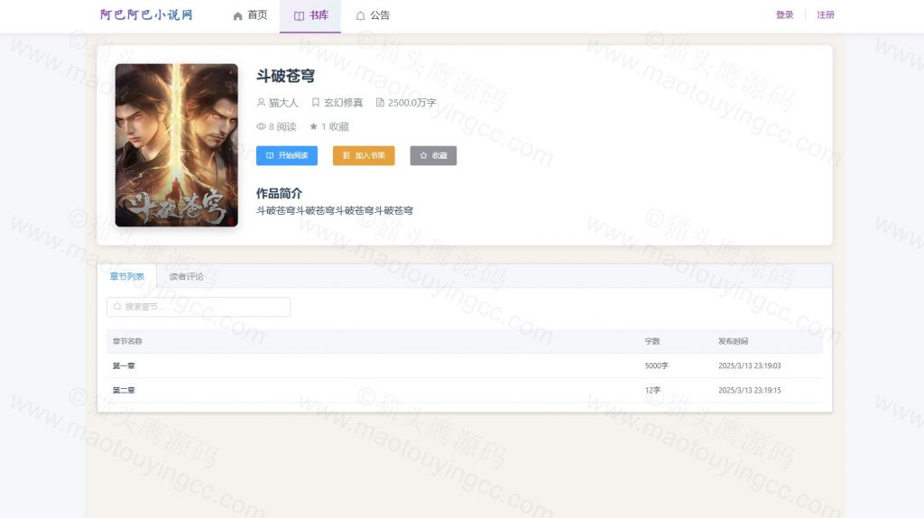Click the magnifier icon in chapter search
The width and height of the screenshot is (924, 518).
117,307
